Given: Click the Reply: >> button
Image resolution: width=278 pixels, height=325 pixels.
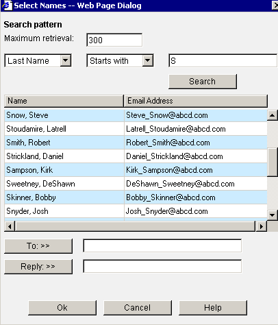Looking at the screenshot, I should [38, 267].
